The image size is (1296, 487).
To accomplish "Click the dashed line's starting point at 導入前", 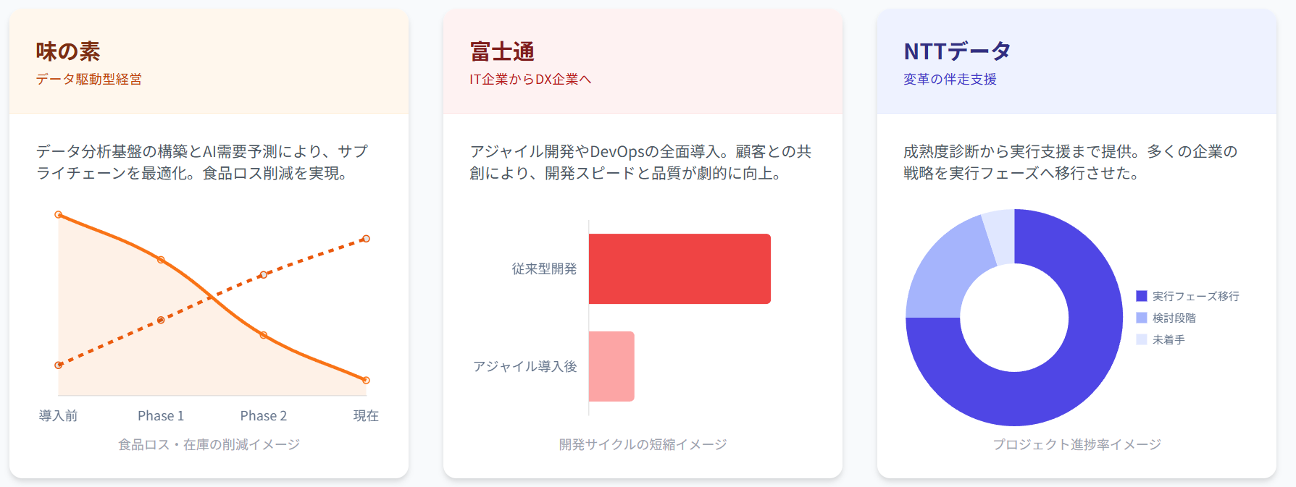I will point(59,365).
